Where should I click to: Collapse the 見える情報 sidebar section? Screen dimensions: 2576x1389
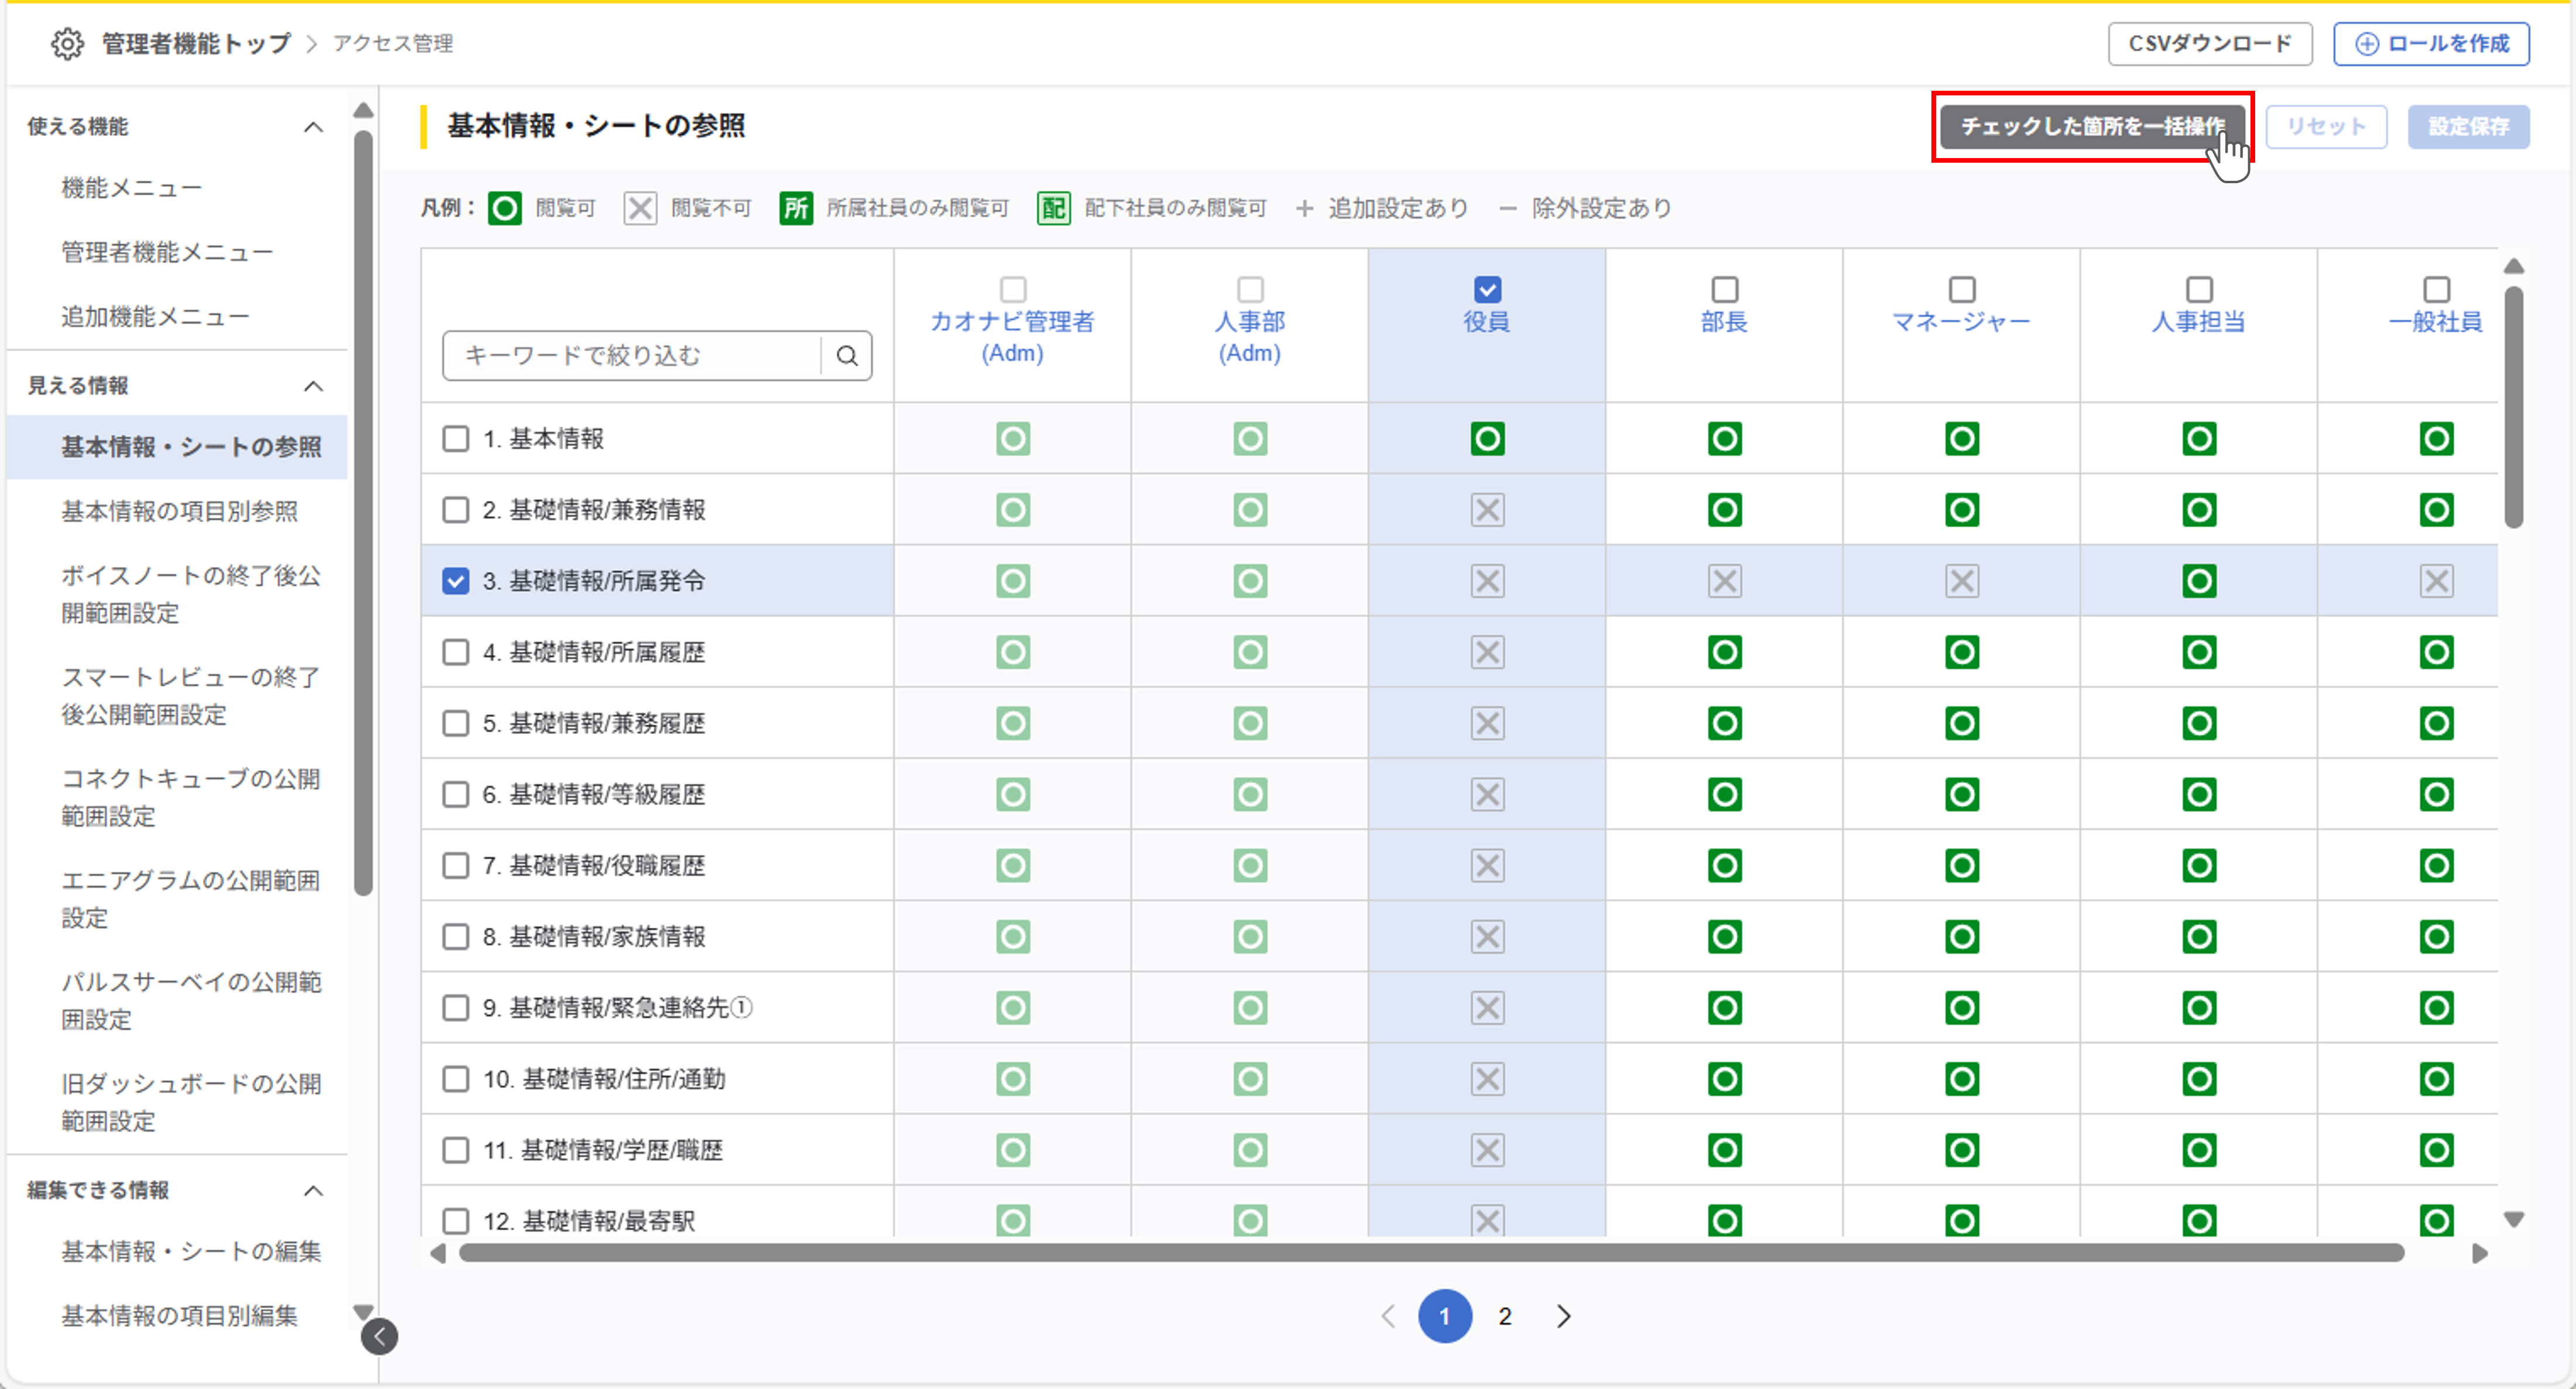(x=313, y=386)
